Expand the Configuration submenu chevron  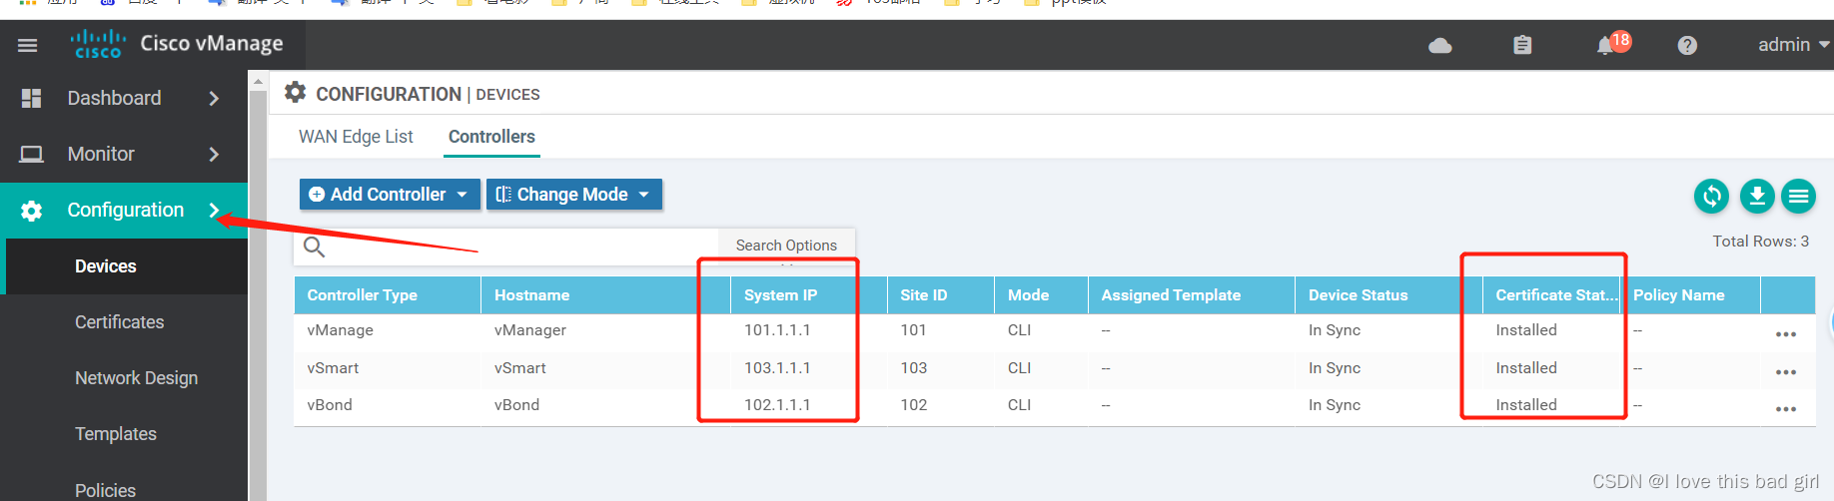[x=214, y=210]
